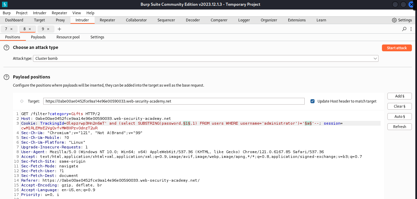Open the View menu
Image resolution: width=417 pixels, height=199 pixels.
(x=77, y=13)
